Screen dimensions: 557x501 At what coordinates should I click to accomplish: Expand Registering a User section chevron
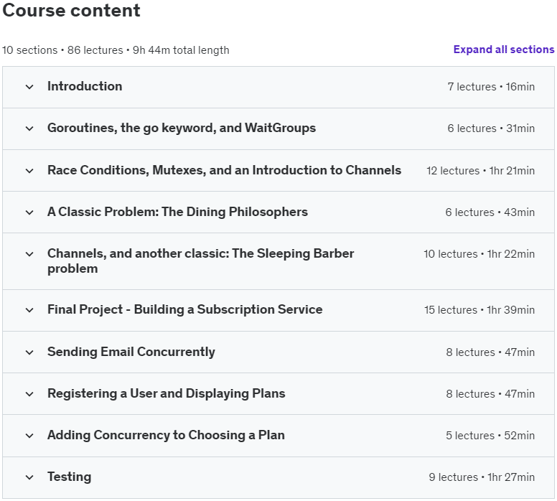coord(29,393)
